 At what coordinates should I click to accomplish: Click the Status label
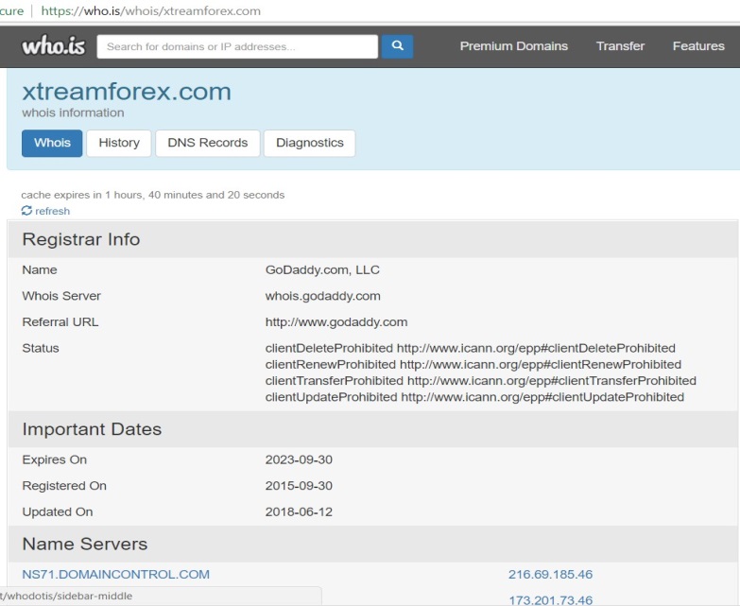[x=41, y=348]
